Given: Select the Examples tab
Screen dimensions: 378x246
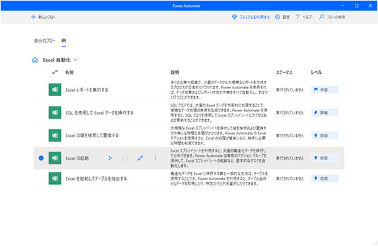Looking at the screenshot, I should pyautogui.click(x=63, y=41).
